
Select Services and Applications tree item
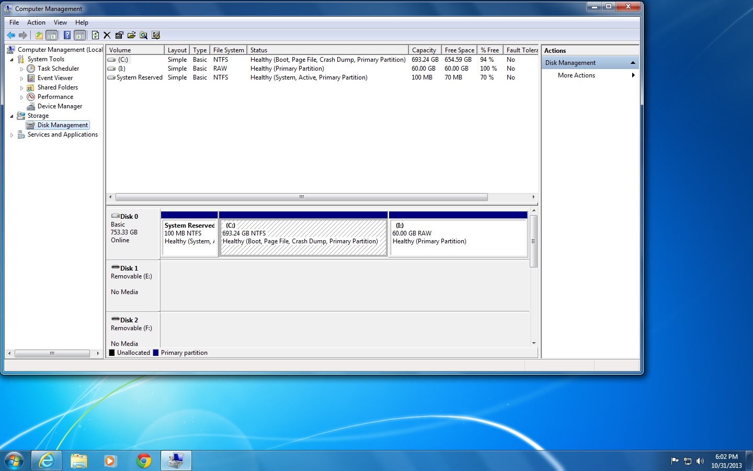pyautogui.click(x=62, y=134)
